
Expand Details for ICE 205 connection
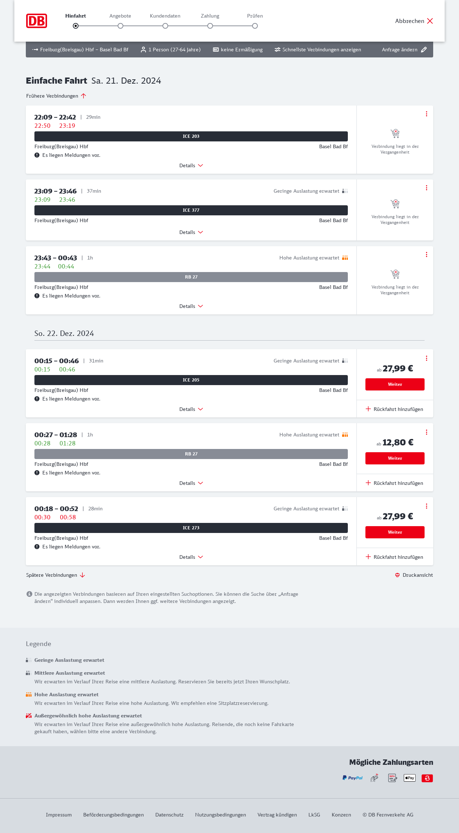[x=191, y=409]
